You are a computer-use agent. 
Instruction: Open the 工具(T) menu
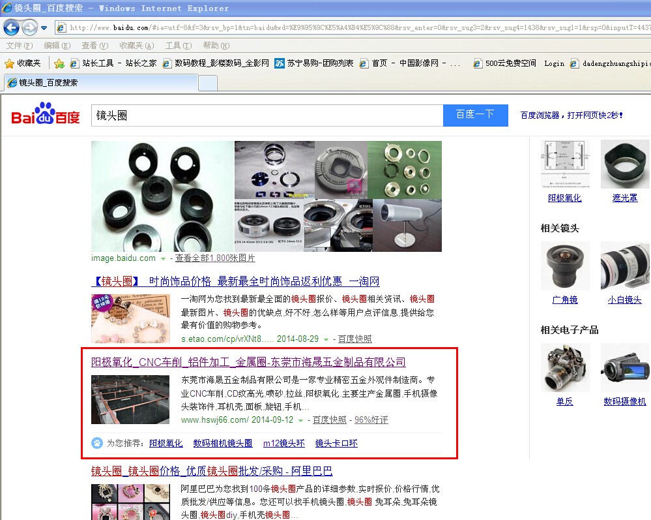tap(178, 46)
